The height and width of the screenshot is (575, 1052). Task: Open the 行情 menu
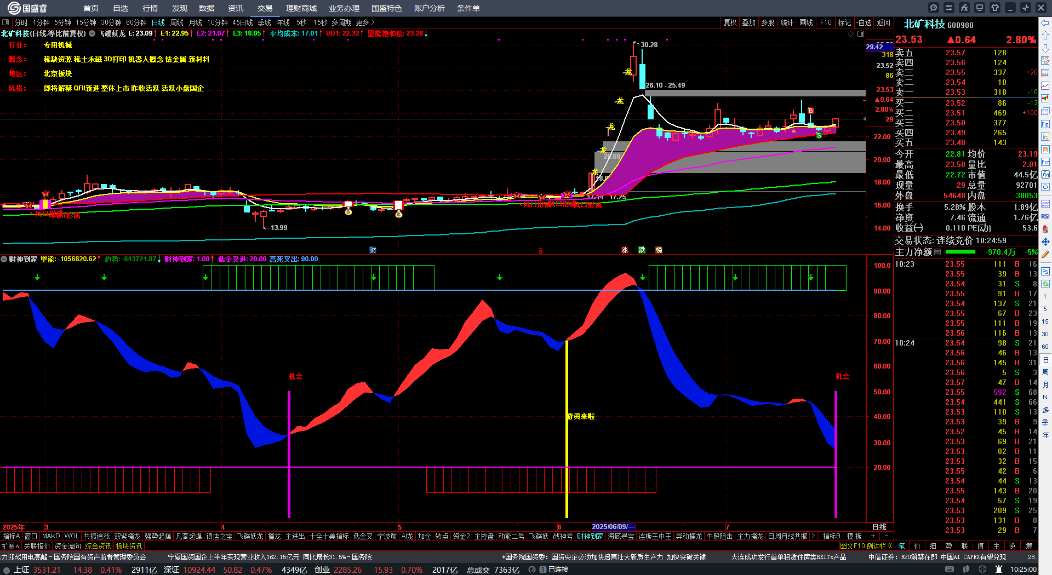150,8
